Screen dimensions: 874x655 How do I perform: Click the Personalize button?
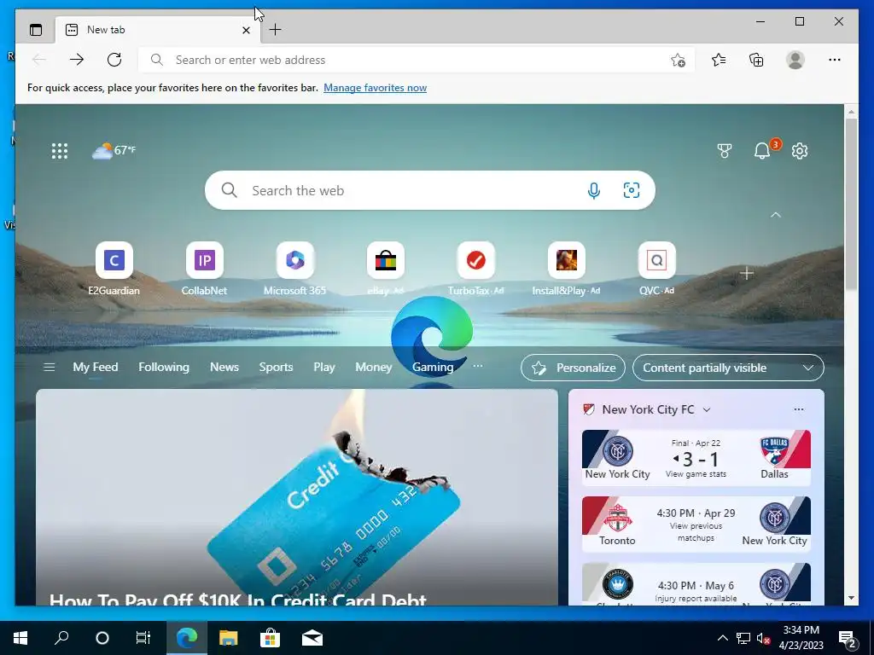coord(573,368)
